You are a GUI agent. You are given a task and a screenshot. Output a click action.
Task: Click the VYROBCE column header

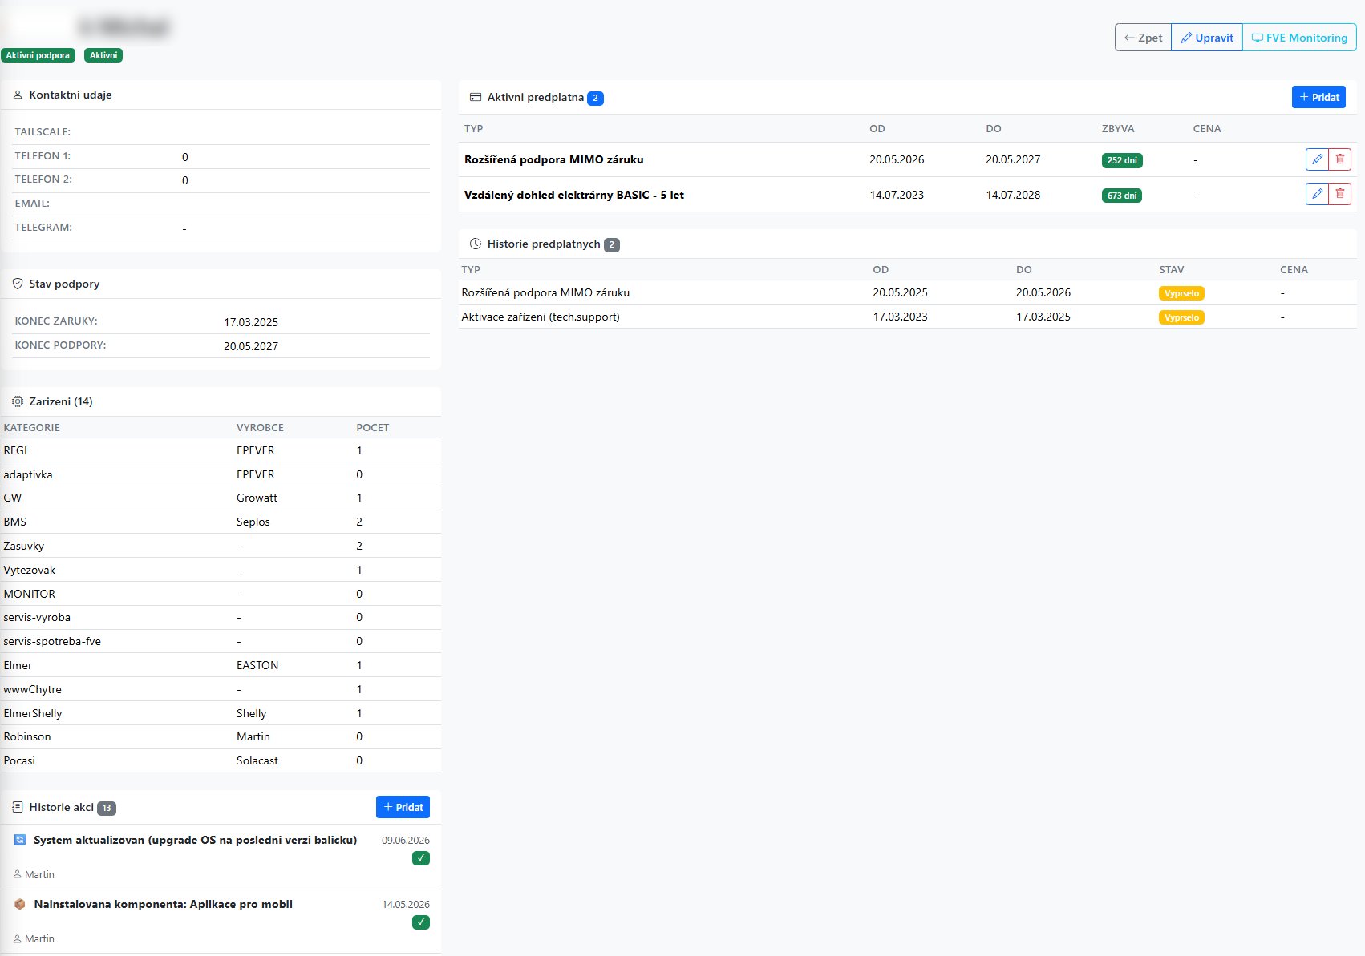260,427
